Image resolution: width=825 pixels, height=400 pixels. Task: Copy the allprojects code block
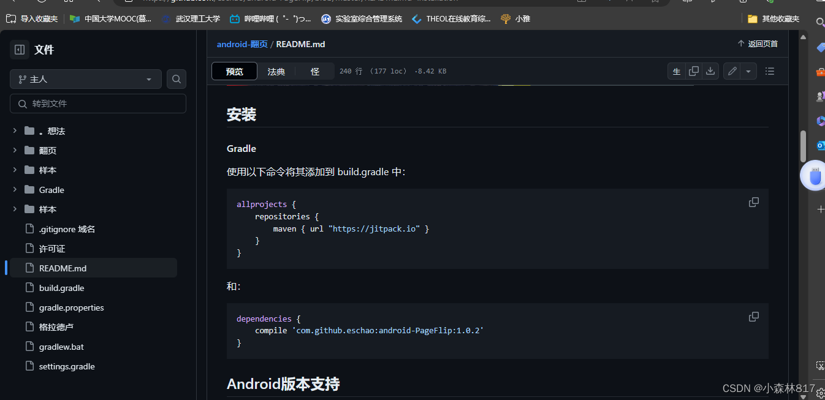point(753,202)
